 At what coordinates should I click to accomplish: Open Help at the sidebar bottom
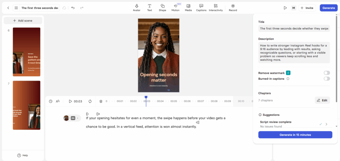(x=23, y=155)
